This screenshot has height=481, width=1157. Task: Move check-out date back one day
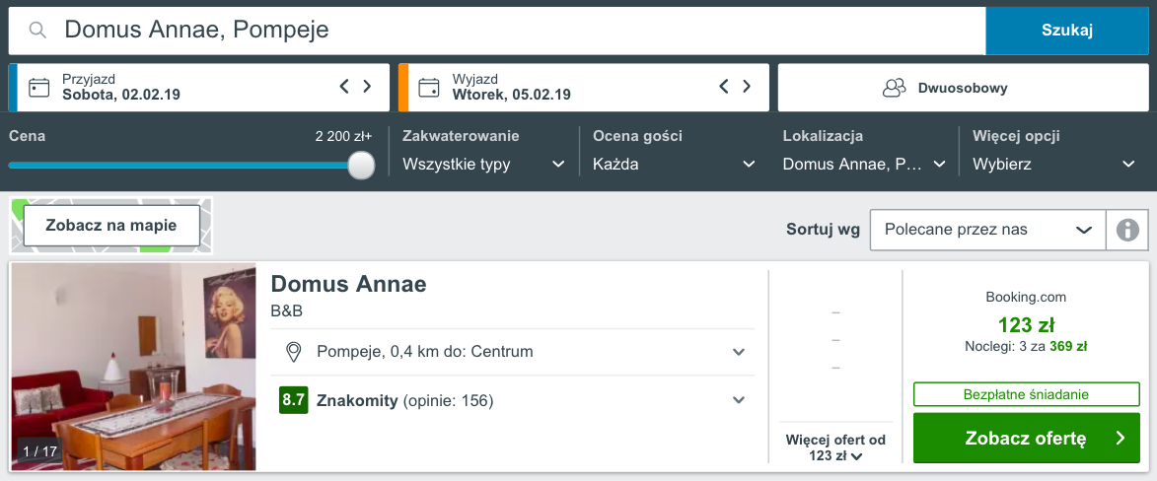coord(723,87)
